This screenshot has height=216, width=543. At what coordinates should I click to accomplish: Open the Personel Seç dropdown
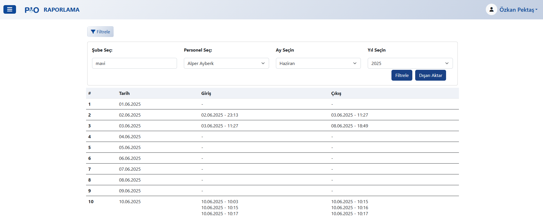click(226, 63)
